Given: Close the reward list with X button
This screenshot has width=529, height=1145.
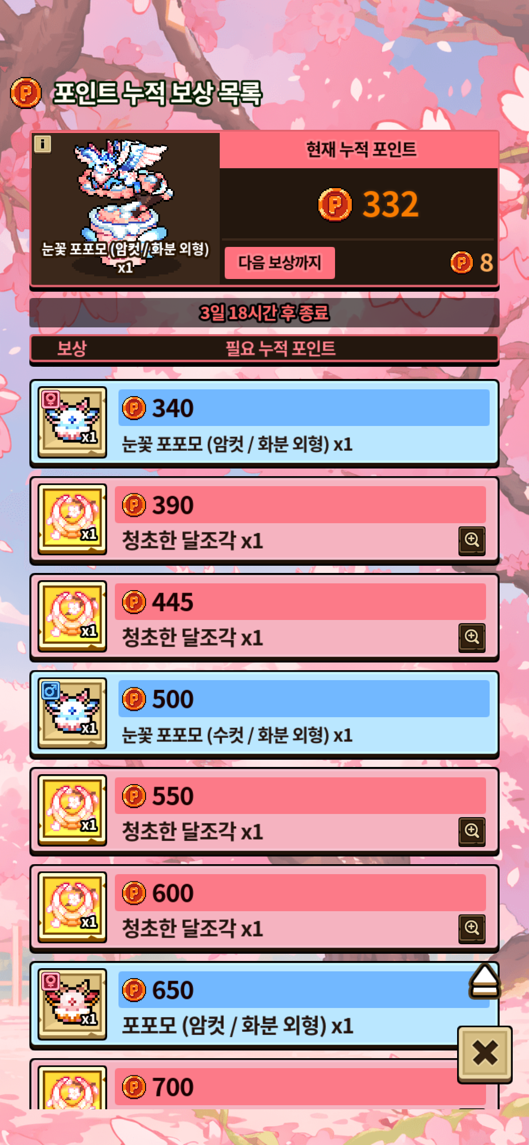Looking at the screenshot, I should pyautogui.click(x=485, y=1055).
